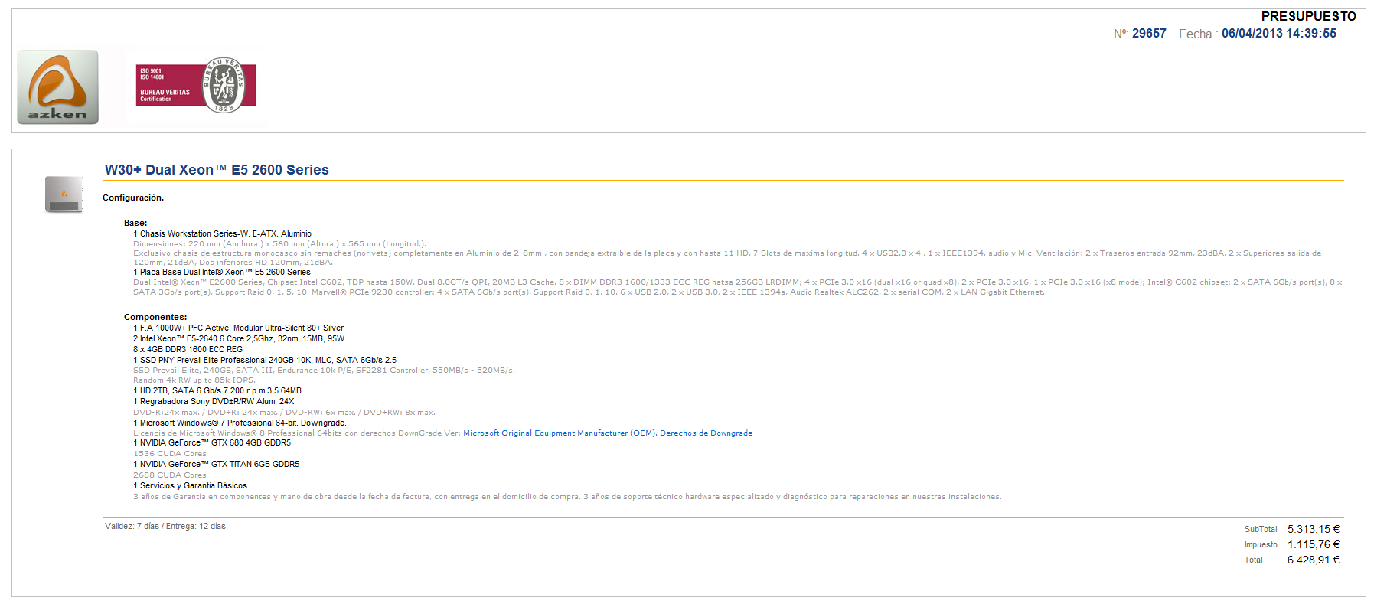Click the azken company logo

(x=58, y=87)
